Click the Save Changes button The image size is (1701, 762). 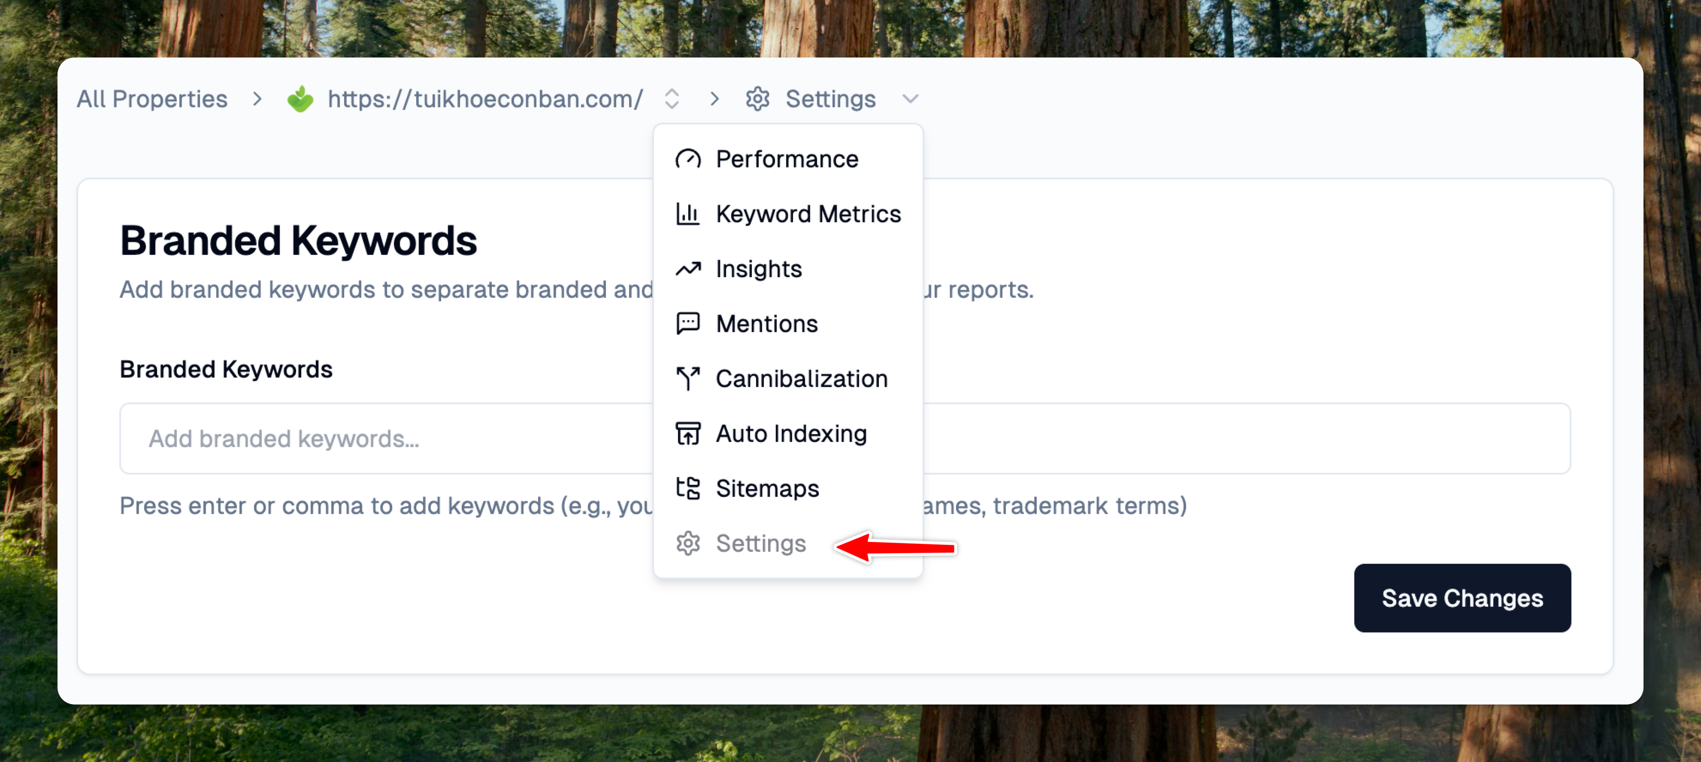(x=1461, y=598)
